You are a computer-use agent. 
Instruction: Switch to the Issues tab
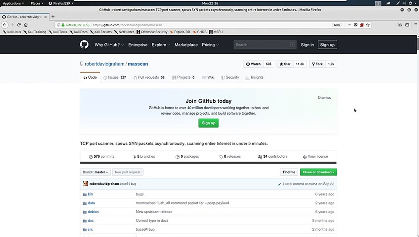click(115, 77)
